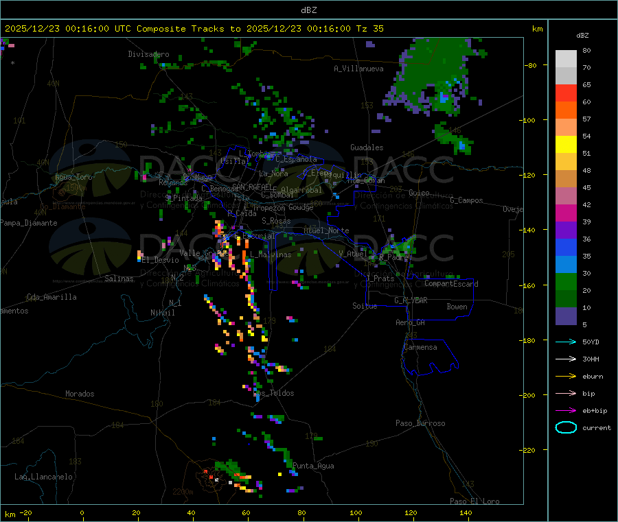Click the Cda_Amarilla map label
The width and height of the screenshot is (618, 522).
click(51, 297)
